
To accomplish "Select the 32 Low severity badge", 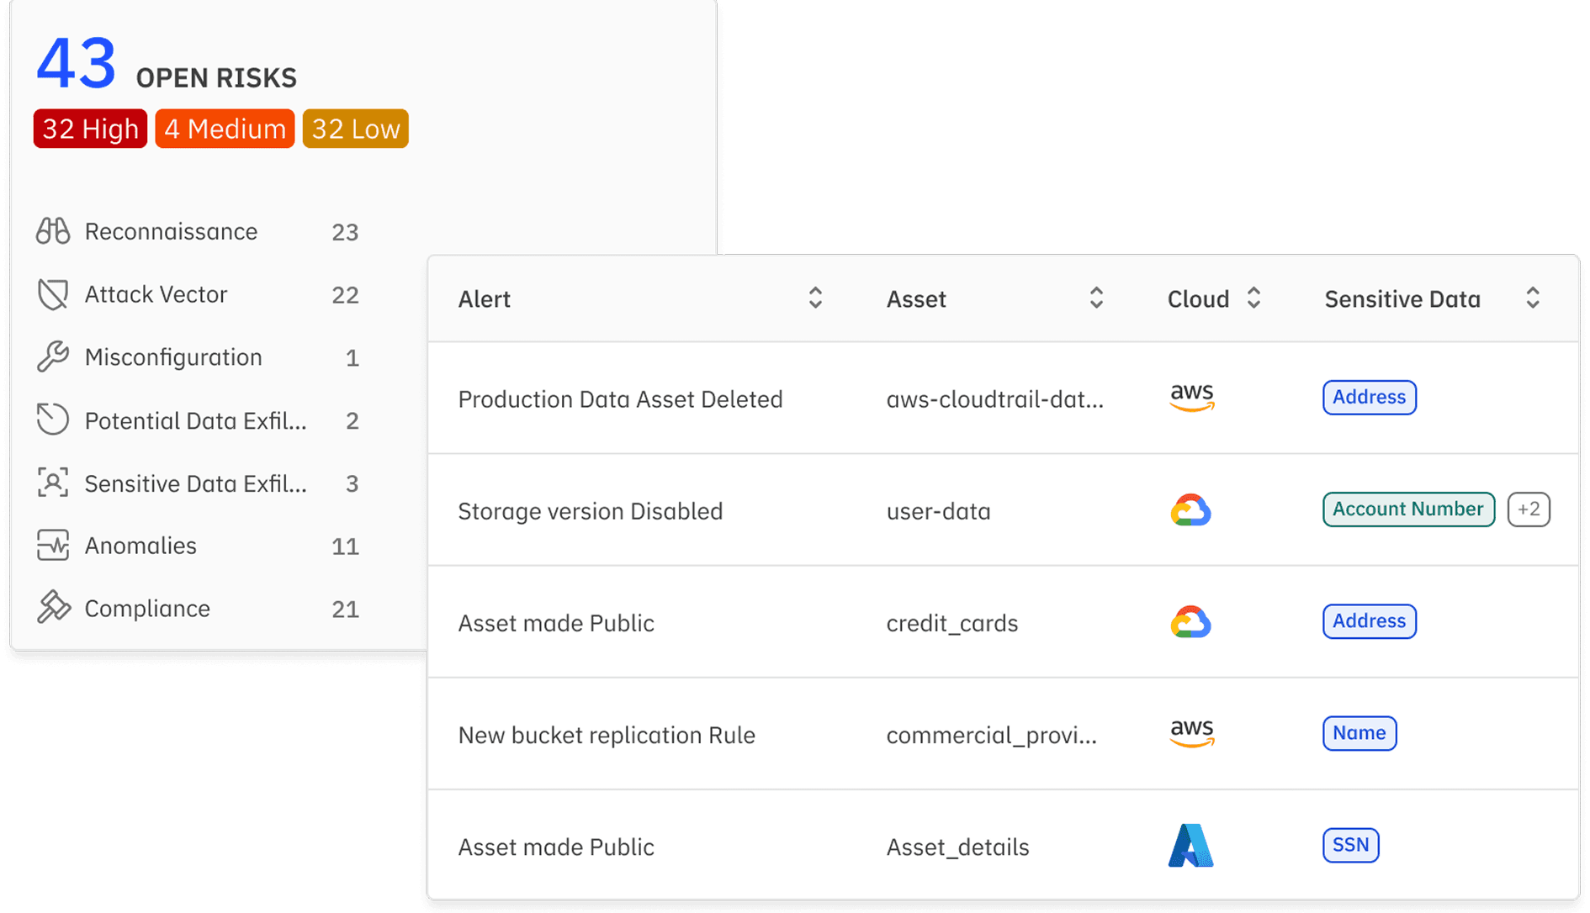I will click(355, 129).
